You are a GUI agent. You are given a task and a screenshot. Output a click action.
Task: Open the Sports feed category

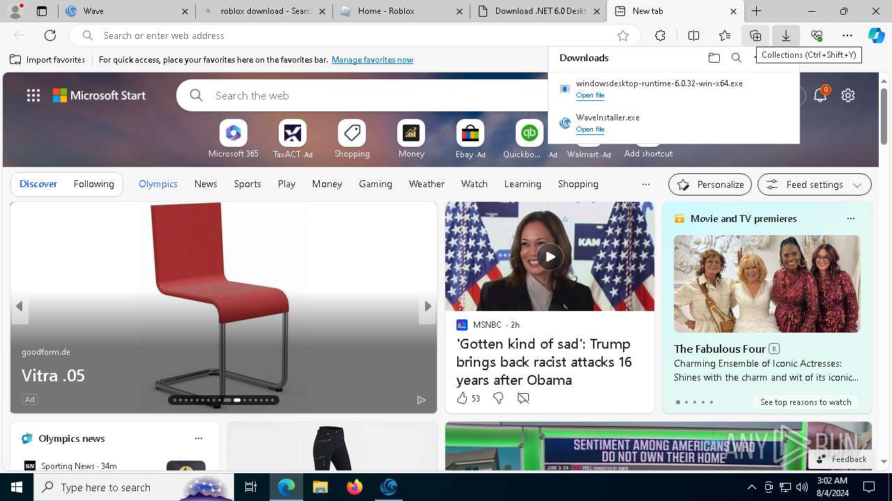click(247, 184)
